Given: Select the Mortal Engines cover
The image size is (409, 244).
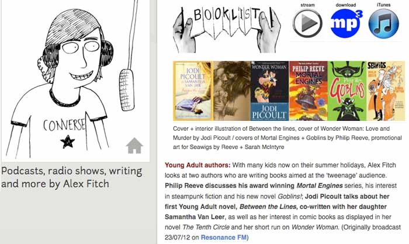Looking at the screenshot, I should click(309, 90).
